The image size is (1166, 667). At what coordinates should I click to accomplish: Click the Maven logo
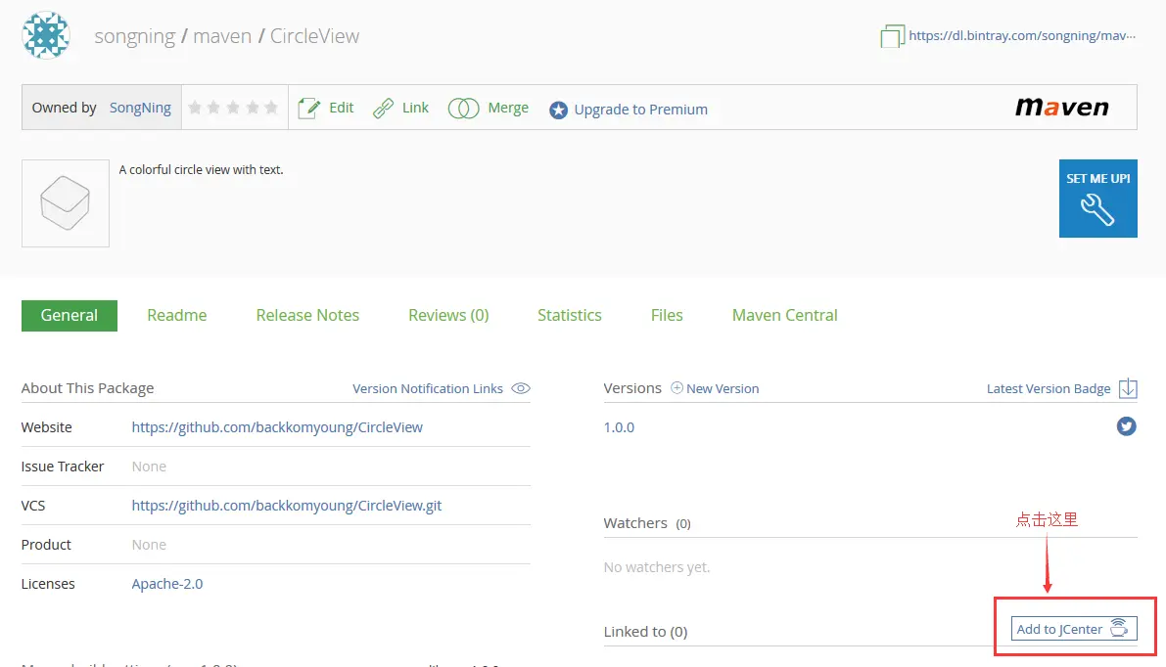1062,107
